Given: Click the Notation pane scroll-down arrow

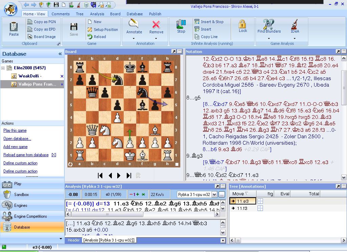Looking at the screenshot, I should pos(344,177).
